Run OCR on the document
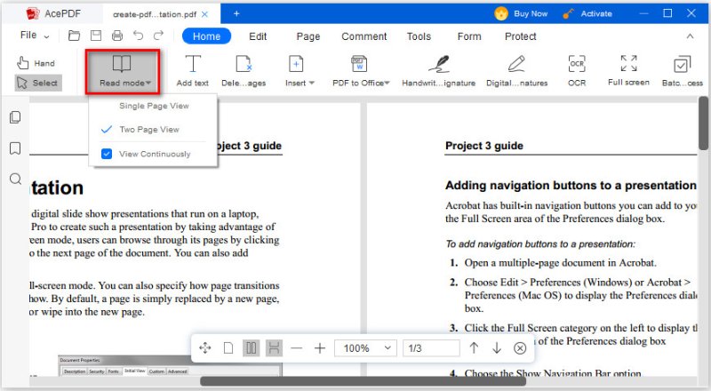 [x=577, y=71]
